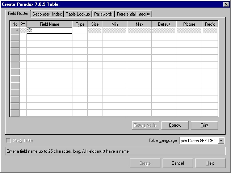Screen dimensions: 231x173
Task: Click the Field Name input cell
Action: pos(50,30)
